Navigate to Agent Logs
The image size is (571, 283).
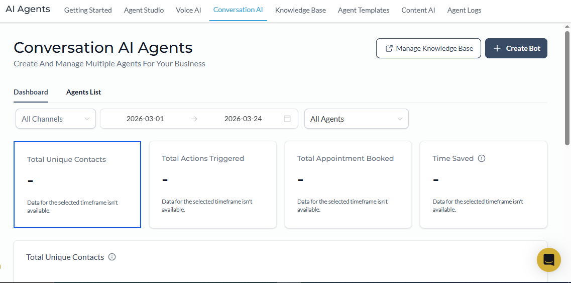[464, 10]
